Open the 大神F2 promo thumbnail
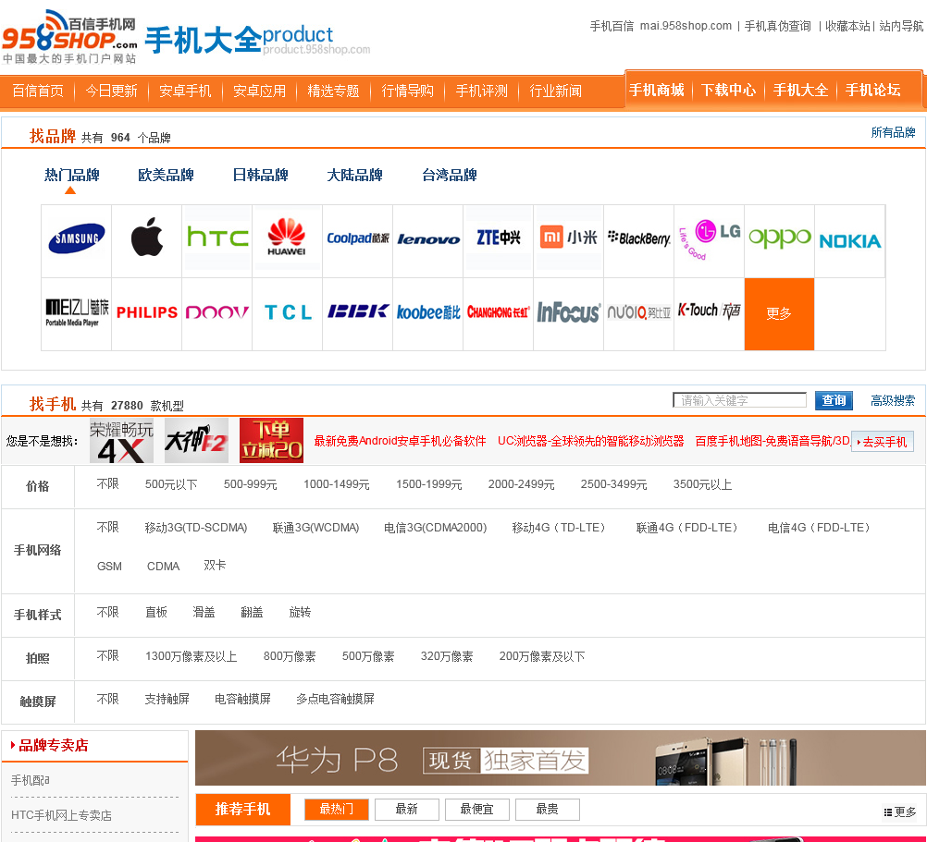This screenshot has width=927, height=842. pyautogui.click(x=196, y=441)
